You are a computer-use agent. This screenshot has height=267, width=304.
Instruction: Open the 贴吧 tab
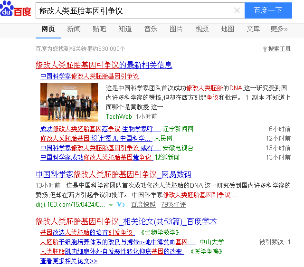pos(99,29)
